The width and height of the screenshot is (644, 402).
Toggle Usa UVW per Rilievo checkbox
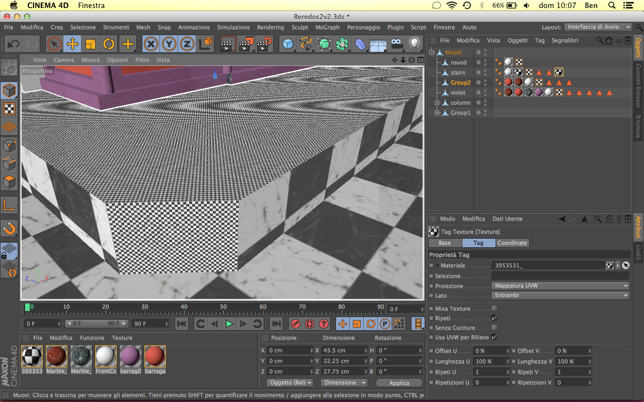pyautogui.click(x=494, y=337)
